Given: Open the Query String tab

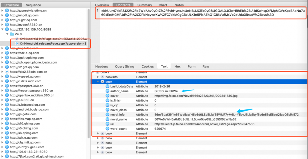Looking at the screenshot, I should [x=124, y=67].
